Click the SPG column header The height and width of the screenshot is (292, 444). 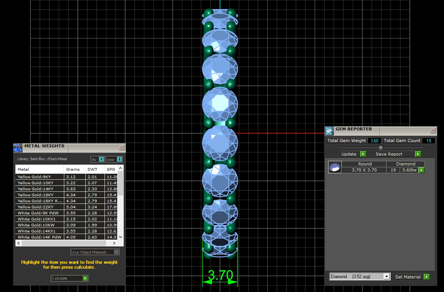111,170
